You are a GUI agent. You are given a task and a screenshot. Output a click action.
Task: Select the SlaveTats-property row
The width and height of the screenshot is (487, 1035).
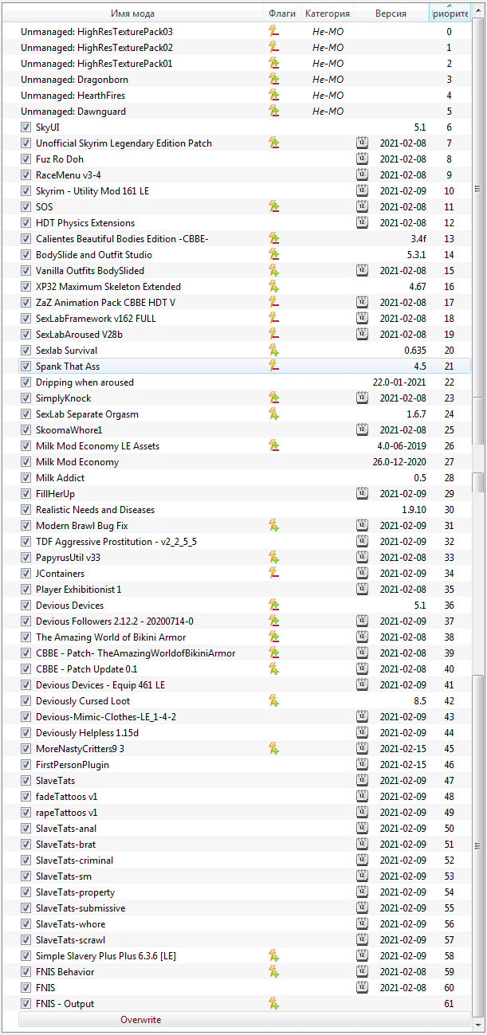point(244,892)
